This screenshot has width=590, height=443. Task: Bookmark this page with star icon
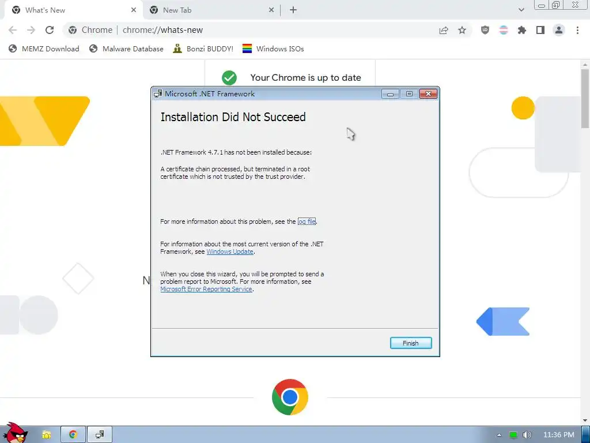462,30
